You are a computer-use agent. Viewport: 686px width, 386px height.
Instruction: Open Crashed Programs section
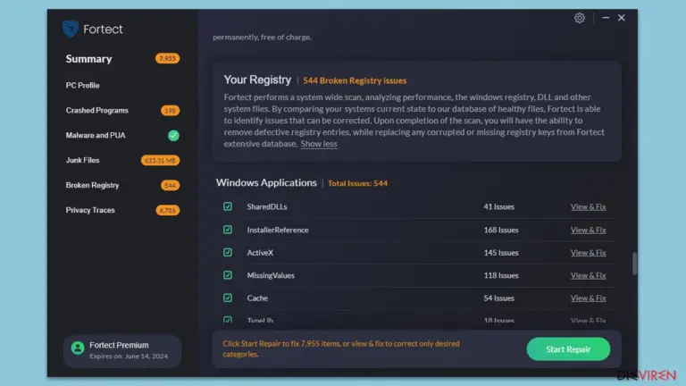(97, 110)
